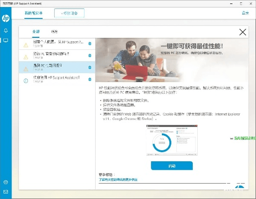This screenshot has height=199, width=256.
Task: Select the 全部 tab in messages panel
Action: click(36, 31)
